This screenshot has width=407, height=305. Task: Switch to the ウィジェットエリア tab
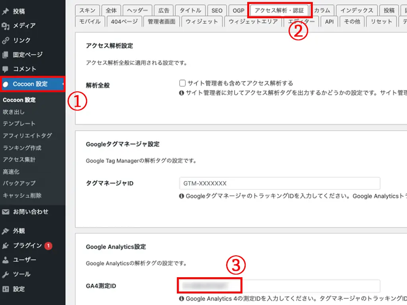[x=253, y=21]
